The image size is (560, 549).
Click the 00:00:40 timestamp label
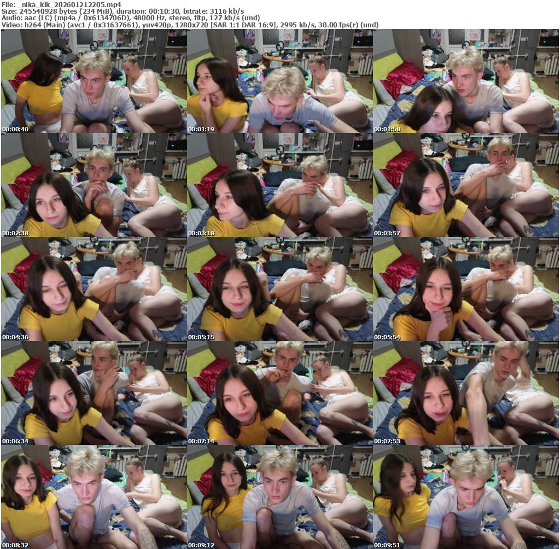click(x=15, y=129)
